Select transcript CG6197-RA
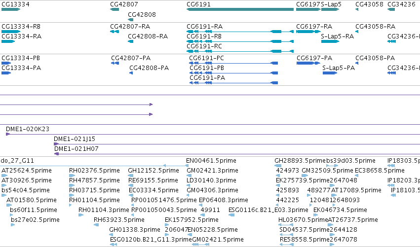The height and width of the screenshot is (247, 420). [x=314, y=27]
